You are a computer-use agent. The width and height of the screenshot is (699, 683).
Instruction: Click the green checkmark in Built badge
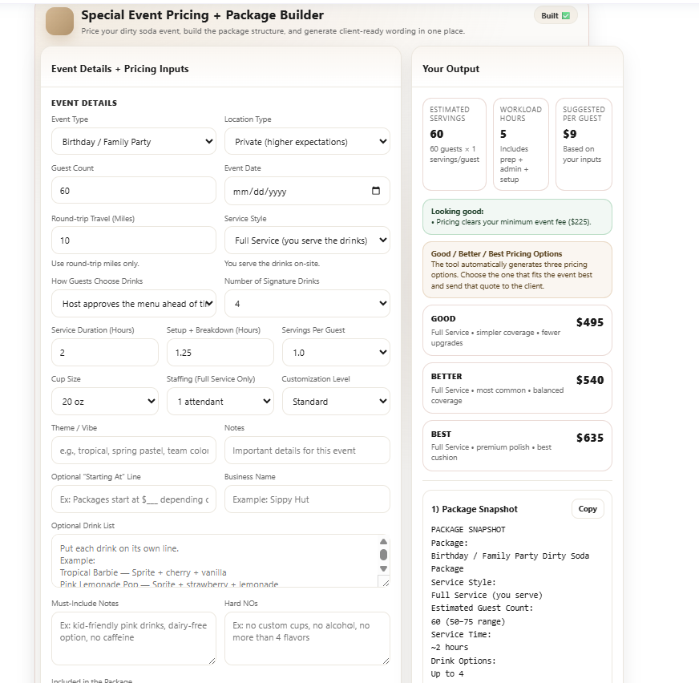point(566,15)
